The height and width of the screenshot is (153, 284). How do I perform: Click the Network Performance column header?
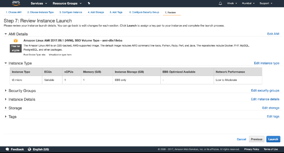(238, 72)
